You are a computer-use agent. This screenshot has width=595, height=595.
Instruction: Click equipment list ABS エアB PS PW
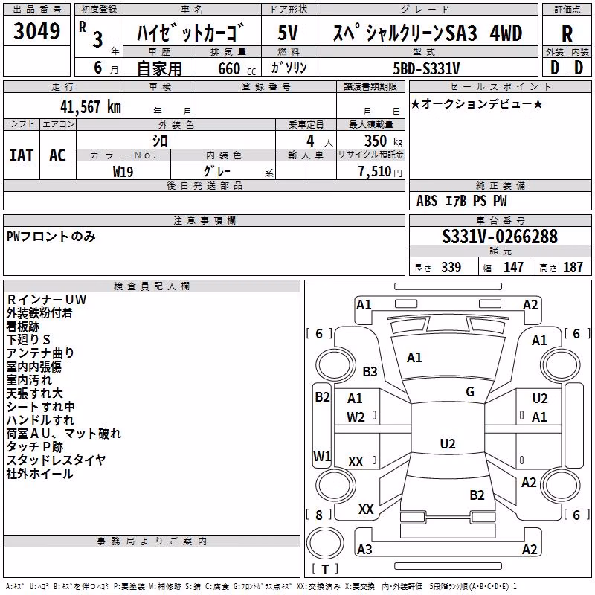pos(461,201)
